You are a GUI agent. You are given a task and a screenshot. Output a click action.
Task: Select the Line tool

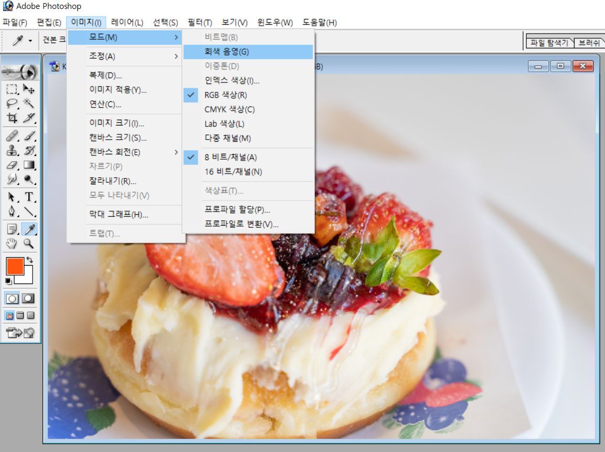click(29, 211)
